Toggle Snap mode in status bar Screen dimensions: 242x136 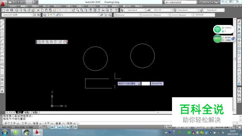click(40, 127)
